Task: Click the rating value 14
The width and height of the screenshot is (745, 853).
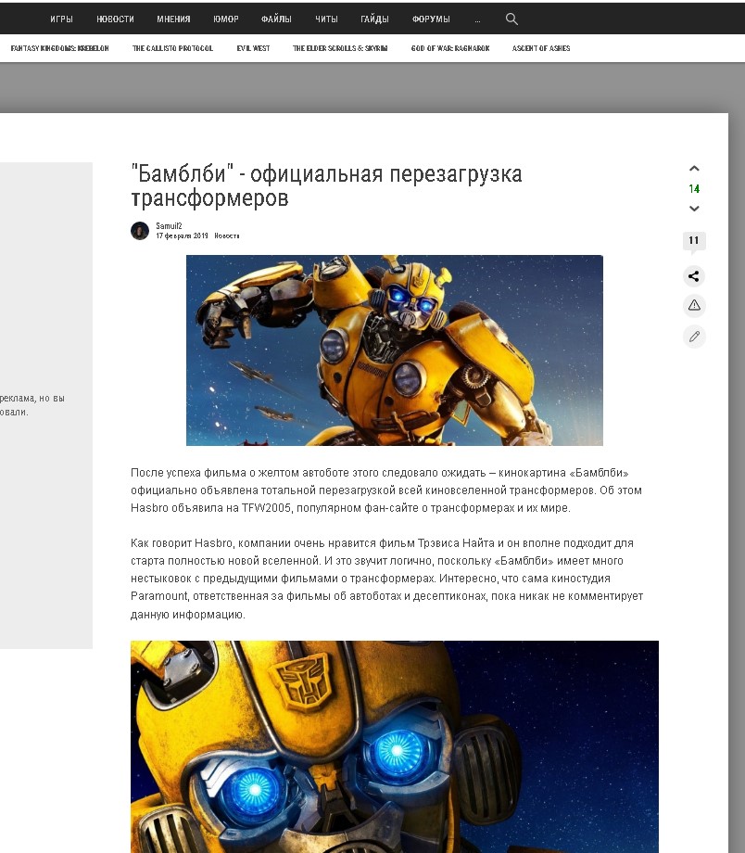Action: coord(694,189)
